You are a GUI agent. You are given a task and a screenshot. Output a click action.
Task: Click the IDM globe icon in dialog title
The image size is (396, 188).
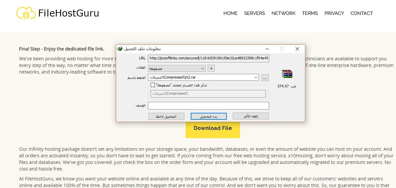[120, 48]
